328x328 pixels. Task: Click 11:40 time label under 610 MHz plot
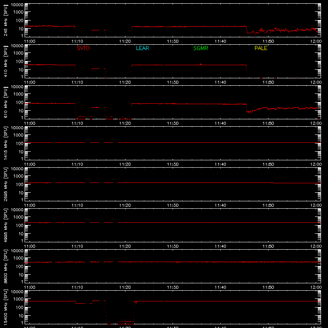tap(221, 123)
